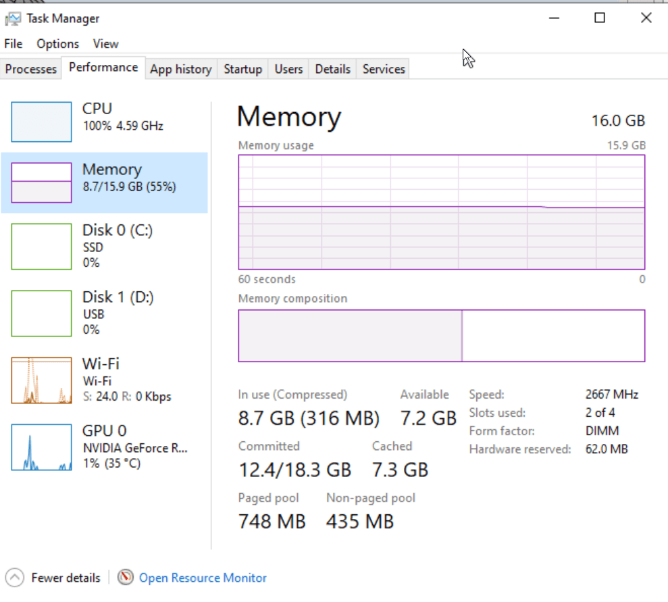Open Resource Monitor link
This screenshot has height=602, width=668.
tap(203, 578)
